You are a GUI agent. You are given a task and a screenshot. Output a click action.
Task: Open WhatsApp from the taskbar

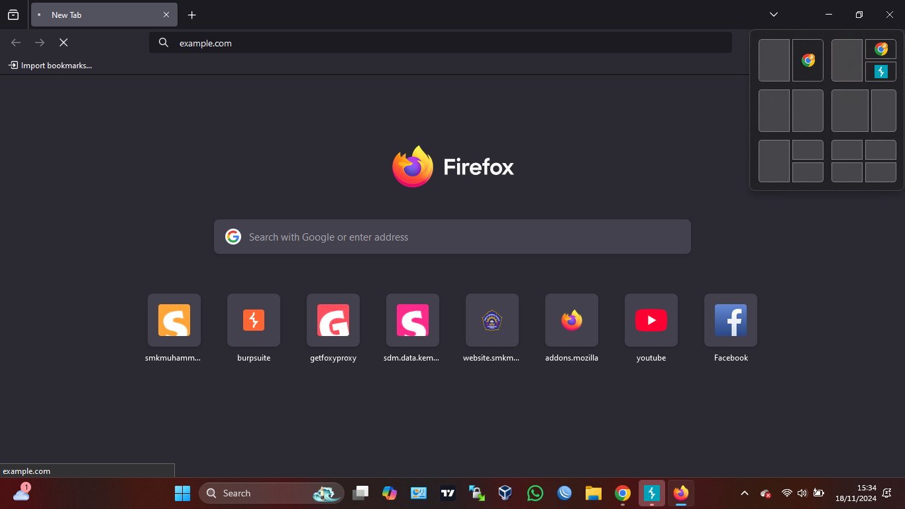[x=535, y=493]
